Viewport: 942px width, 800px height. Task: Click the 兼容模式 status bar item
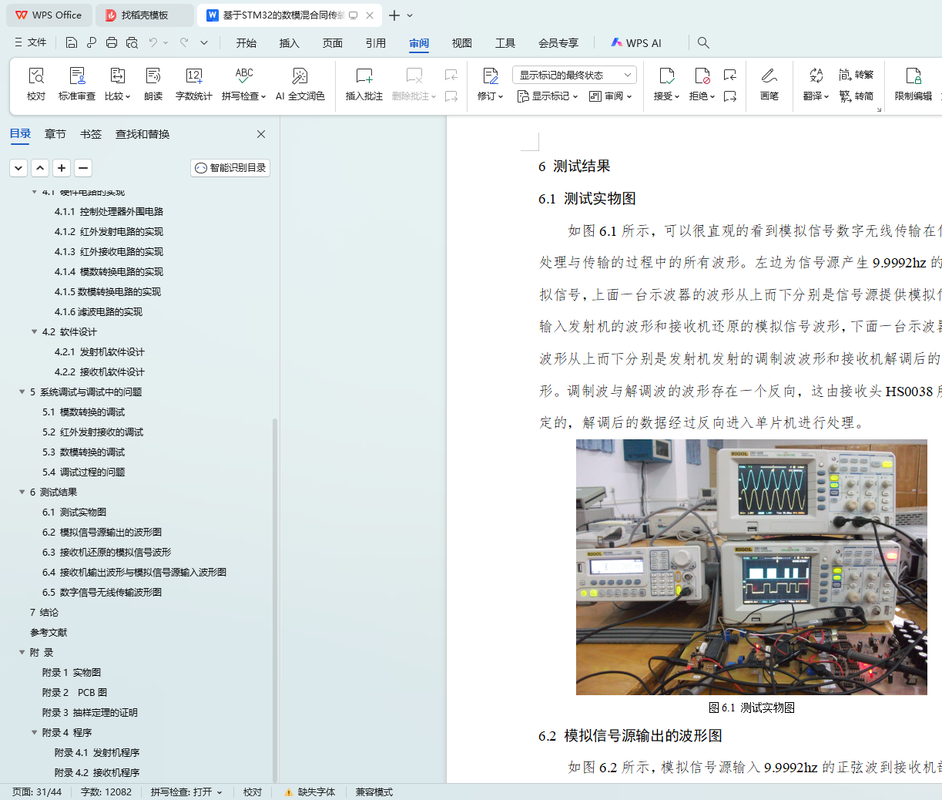[374, 792]
